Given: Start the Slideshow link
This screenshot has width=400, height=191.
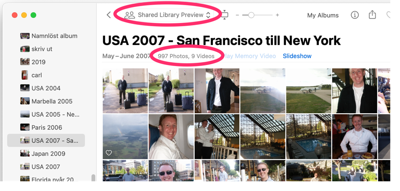Looking at the screenshot, I should [x=297, y=56].
